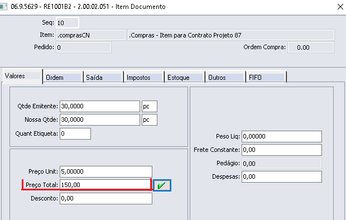Switch to the Valores tab
Screen dimensions: 346x220
coord(22,76)
